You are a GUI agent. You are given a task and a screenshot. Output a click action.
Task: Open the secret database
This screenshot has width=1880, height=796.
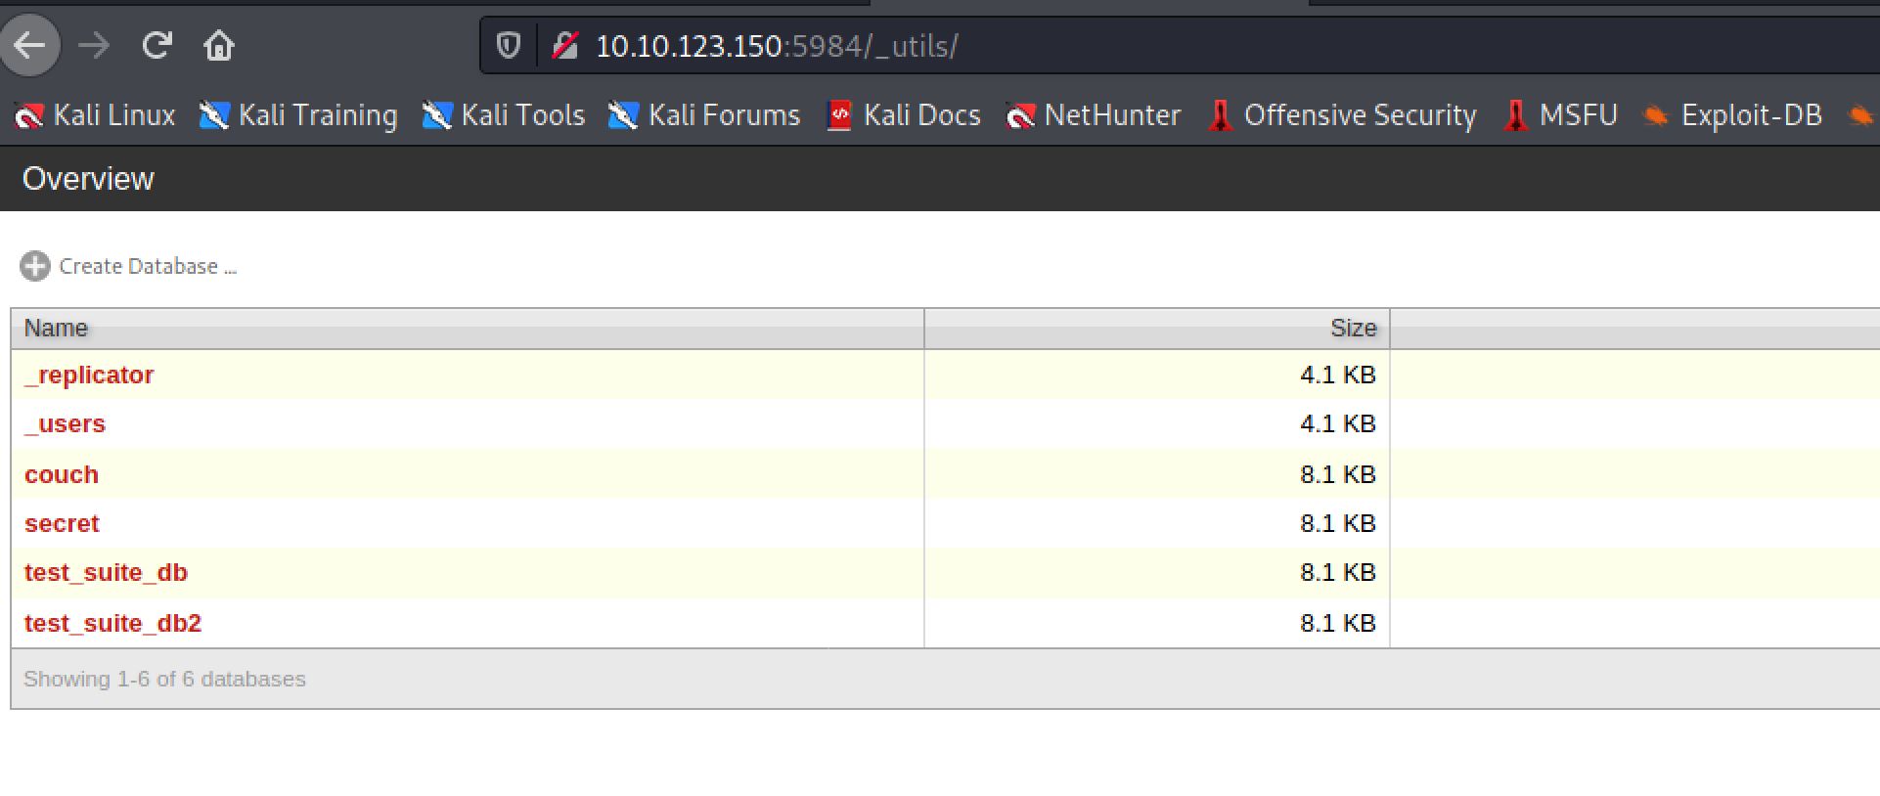[x=62, y=524]
